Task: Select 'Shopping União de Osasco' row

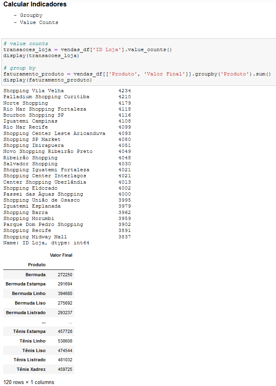Action: point(67,200)
